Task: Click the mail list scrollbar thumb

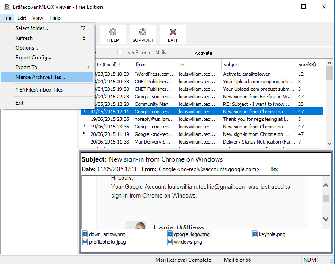Action: pos(329,73)
